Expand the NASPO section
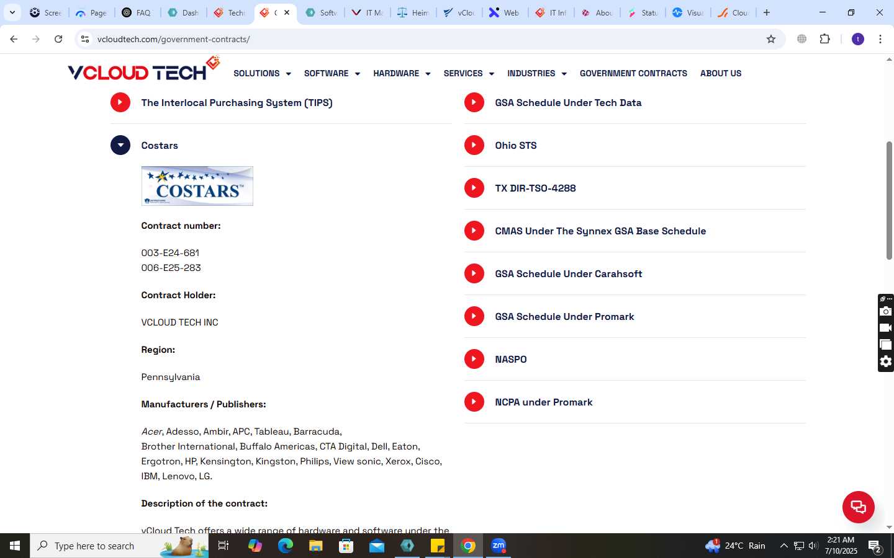 pos(474,359)
